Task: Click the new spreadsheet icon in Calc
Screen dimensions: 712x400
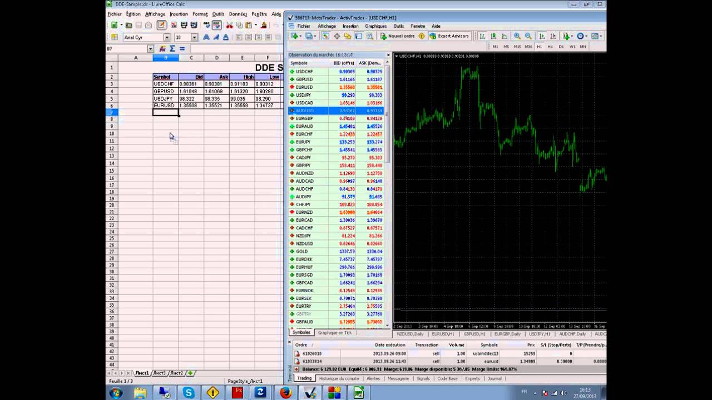Action: 114,25
